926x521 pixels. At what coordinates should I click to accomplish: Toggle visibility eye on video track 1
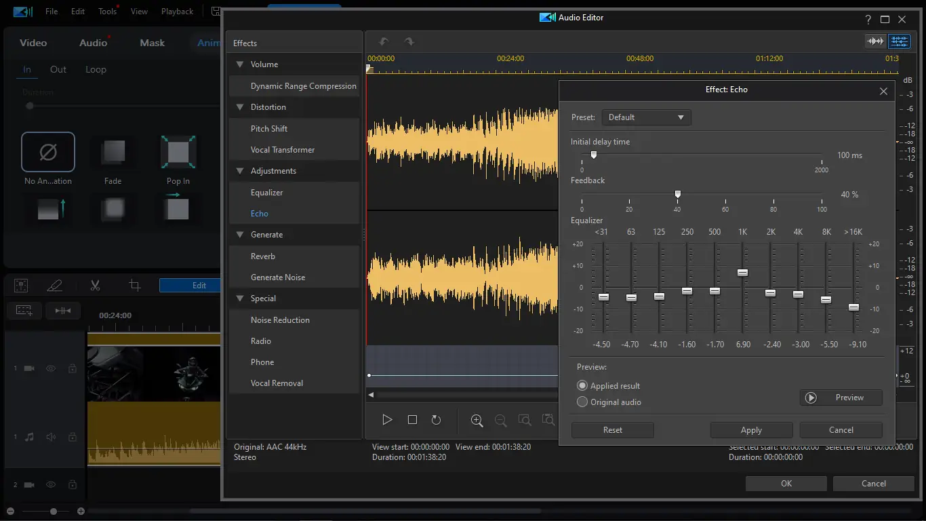click(x=51, y=368)
